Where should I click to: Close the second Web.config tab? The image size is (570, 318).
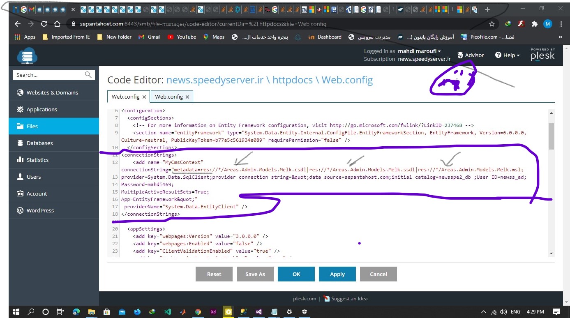pos(187,97)
